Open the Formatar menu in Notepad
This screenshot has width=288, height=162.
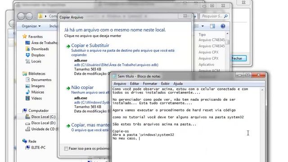point(150,84)
